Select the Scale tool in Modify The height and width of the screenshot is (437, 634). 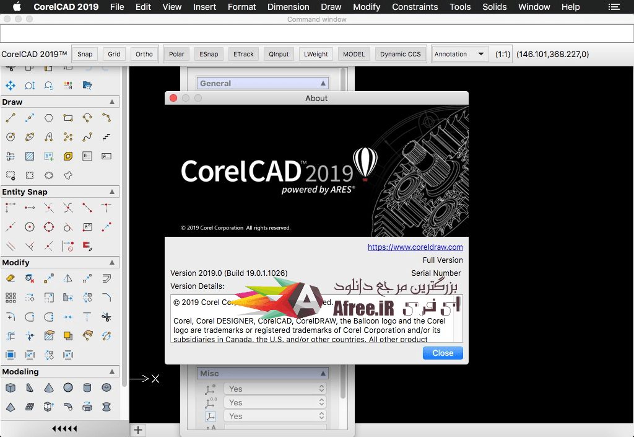pyautogui.click(x=49, y=298)
